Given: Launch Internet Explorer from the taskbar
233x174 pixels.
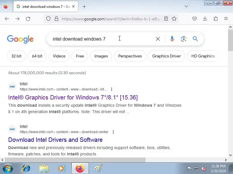Looking at the screenshot, I should [26, 168].
